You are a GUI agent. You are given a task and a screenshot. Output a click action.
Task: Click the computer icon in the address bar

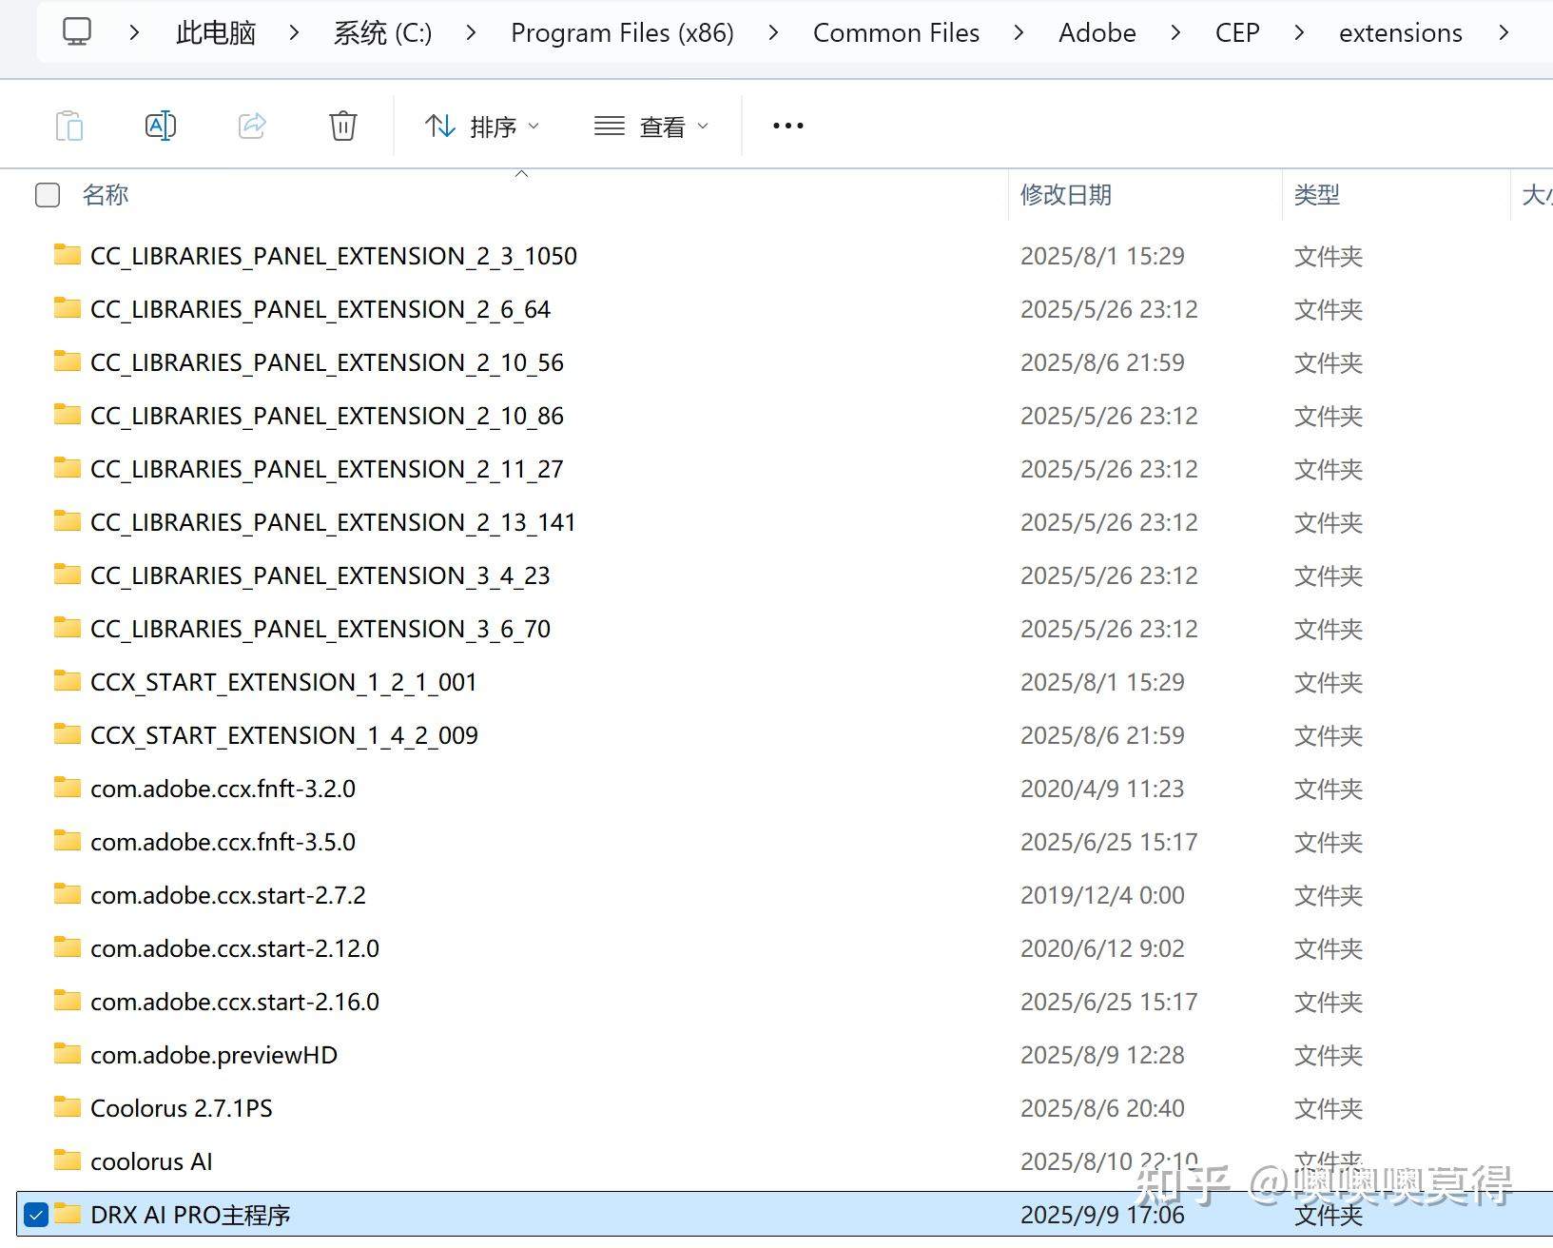click(x=76, y=31)
